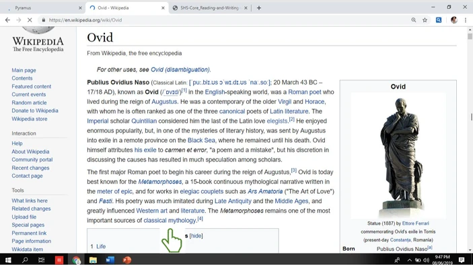Go back to the previous page
This screenshot has height=265, width=473.
tap(7, 20)
